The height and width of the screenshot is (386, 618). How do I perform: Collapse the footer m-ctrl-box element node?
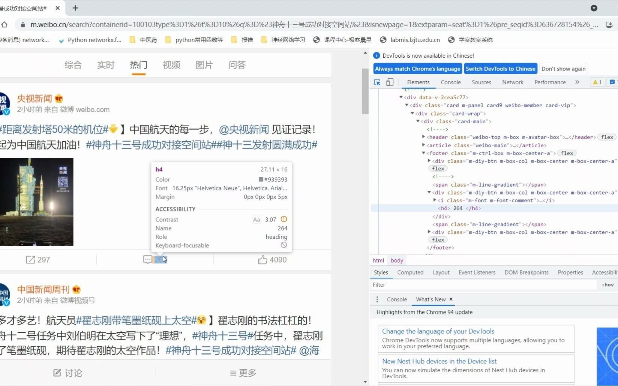423,153
